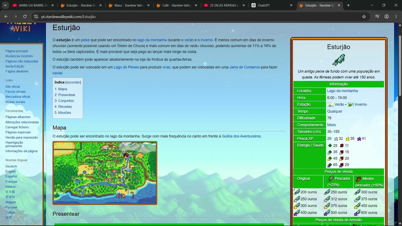Open the Stardew Valley map thumbnail
The image size is (402, 226).
pos(105,173)
